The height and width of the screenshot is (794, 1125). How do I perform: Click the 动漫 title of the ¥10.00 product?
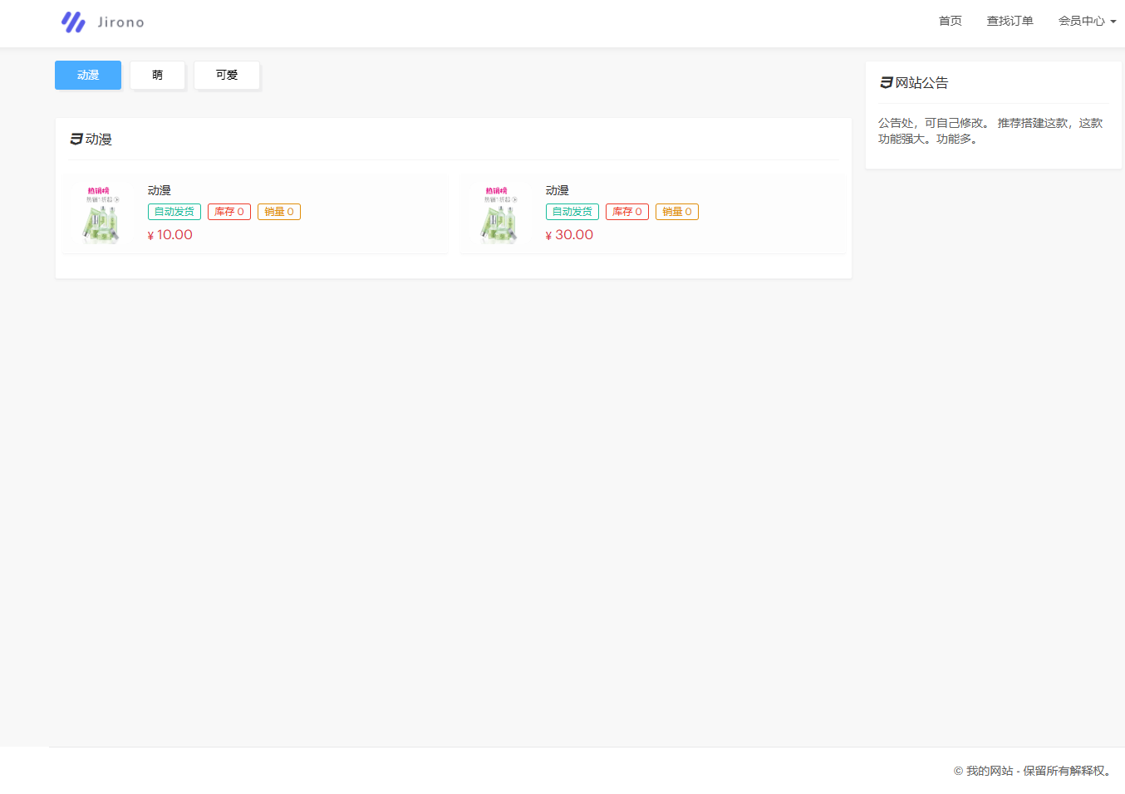click(x=160, y=191)
